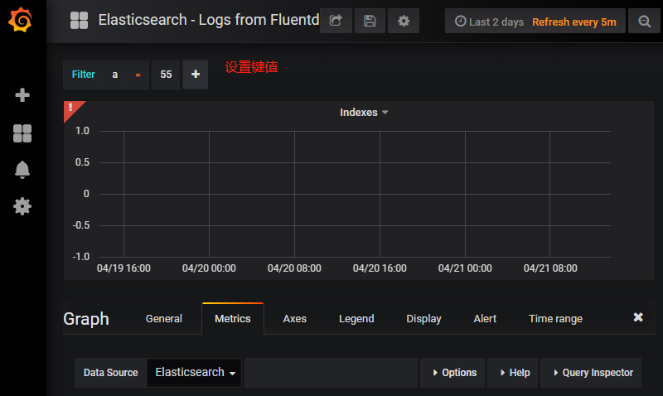
Task: Open dashboard settings gear in top bar
Action: [x=404, y=21]
